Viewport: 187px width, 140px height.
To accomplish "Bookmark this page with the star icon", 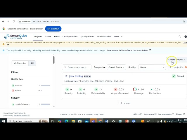I will point(184,21).
